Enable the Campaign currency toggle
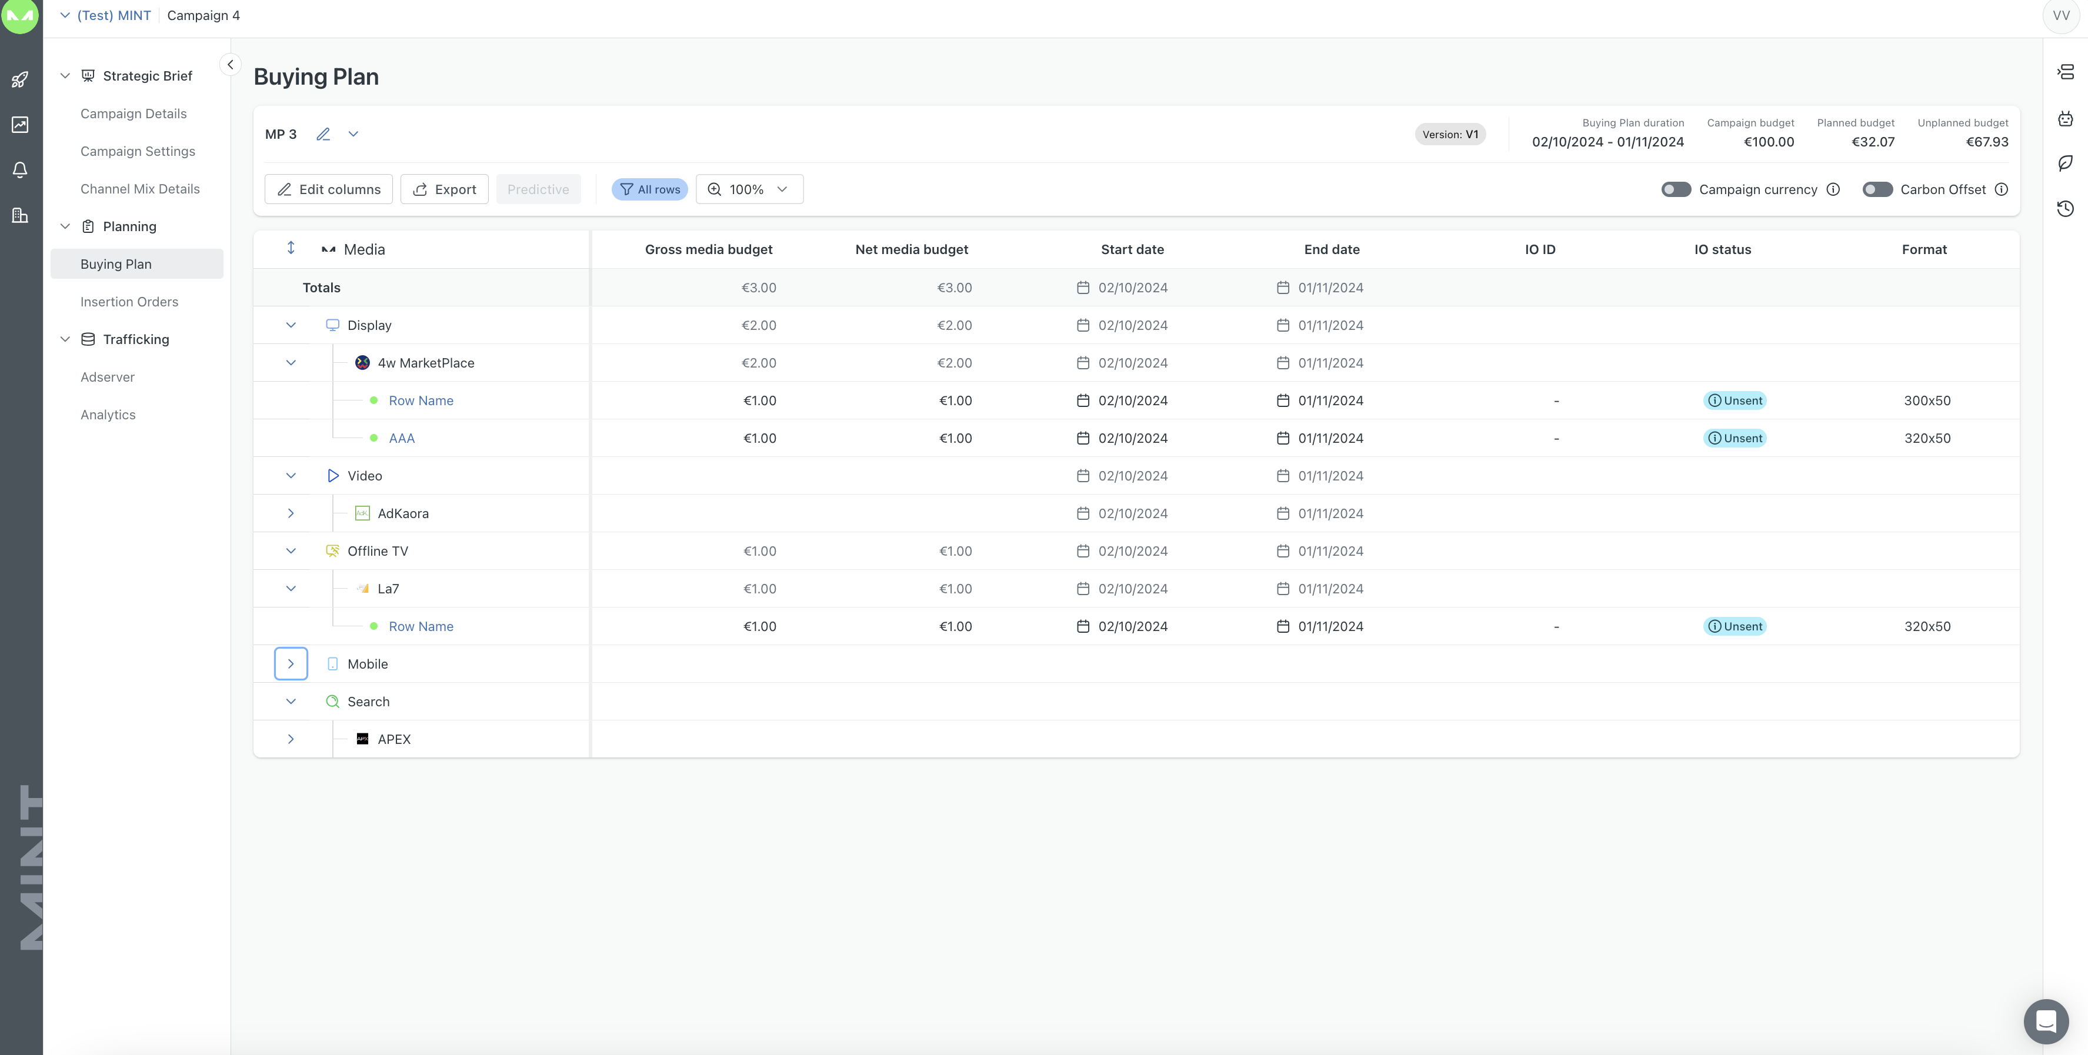Screen dimensions: 2088x1055 click(x=1676, y=189)
